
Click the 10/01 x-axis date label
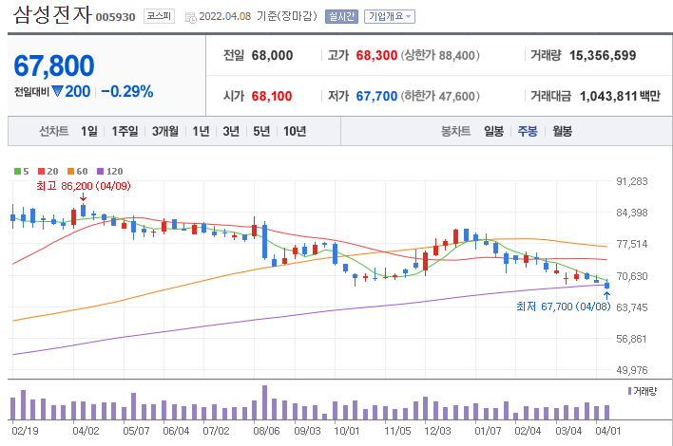(347, 431)
